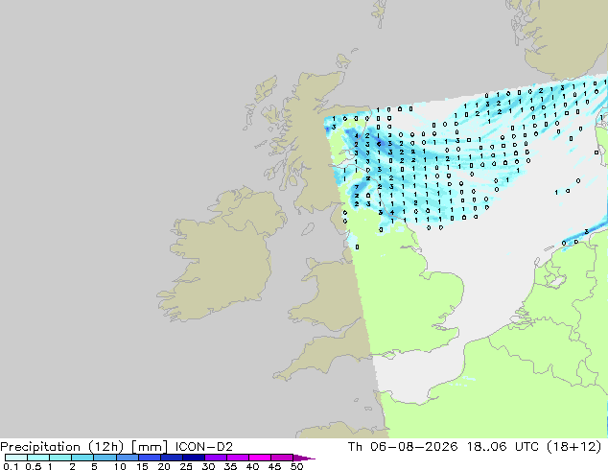Screen dimensions: 608x470
Task: Click the '[mm]' unit label
Action: (150, 447)
